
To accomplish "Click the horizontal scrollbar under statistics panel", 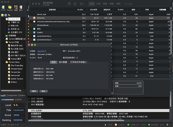I will [76, 120].
